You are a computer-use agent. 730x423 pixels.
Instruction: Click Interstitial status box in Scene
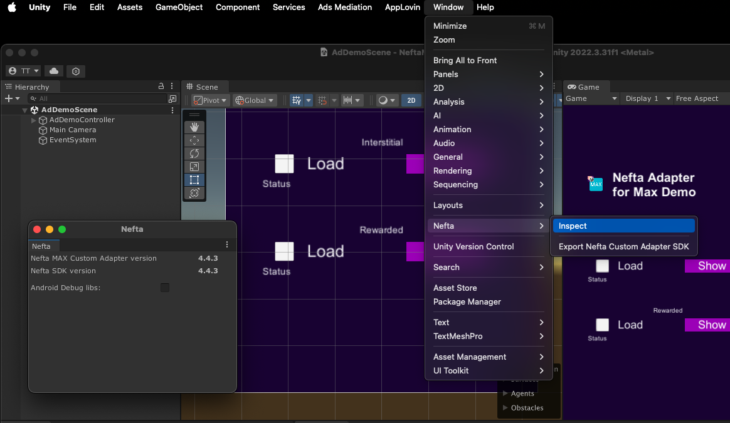pyautogui.click(x=284, y=164)
